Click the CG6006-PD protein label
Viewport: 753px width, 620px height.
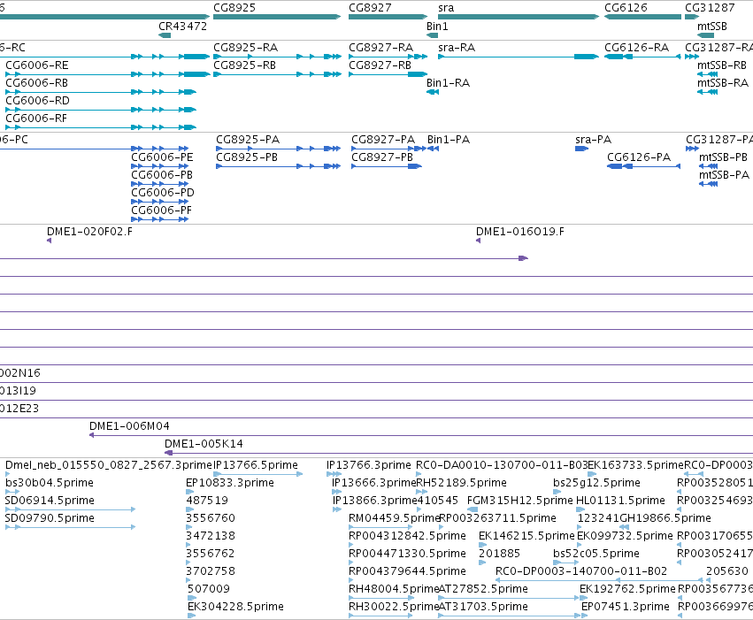tap(163, 193)
